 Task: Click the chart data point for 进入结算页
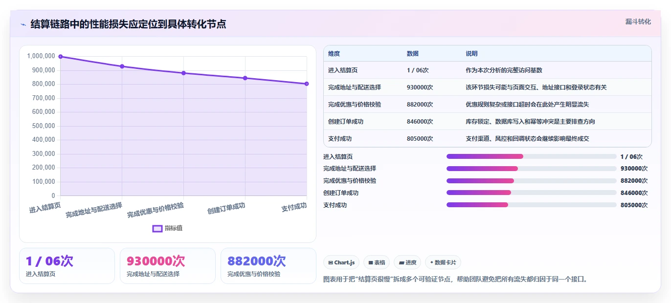click(61, 57)
